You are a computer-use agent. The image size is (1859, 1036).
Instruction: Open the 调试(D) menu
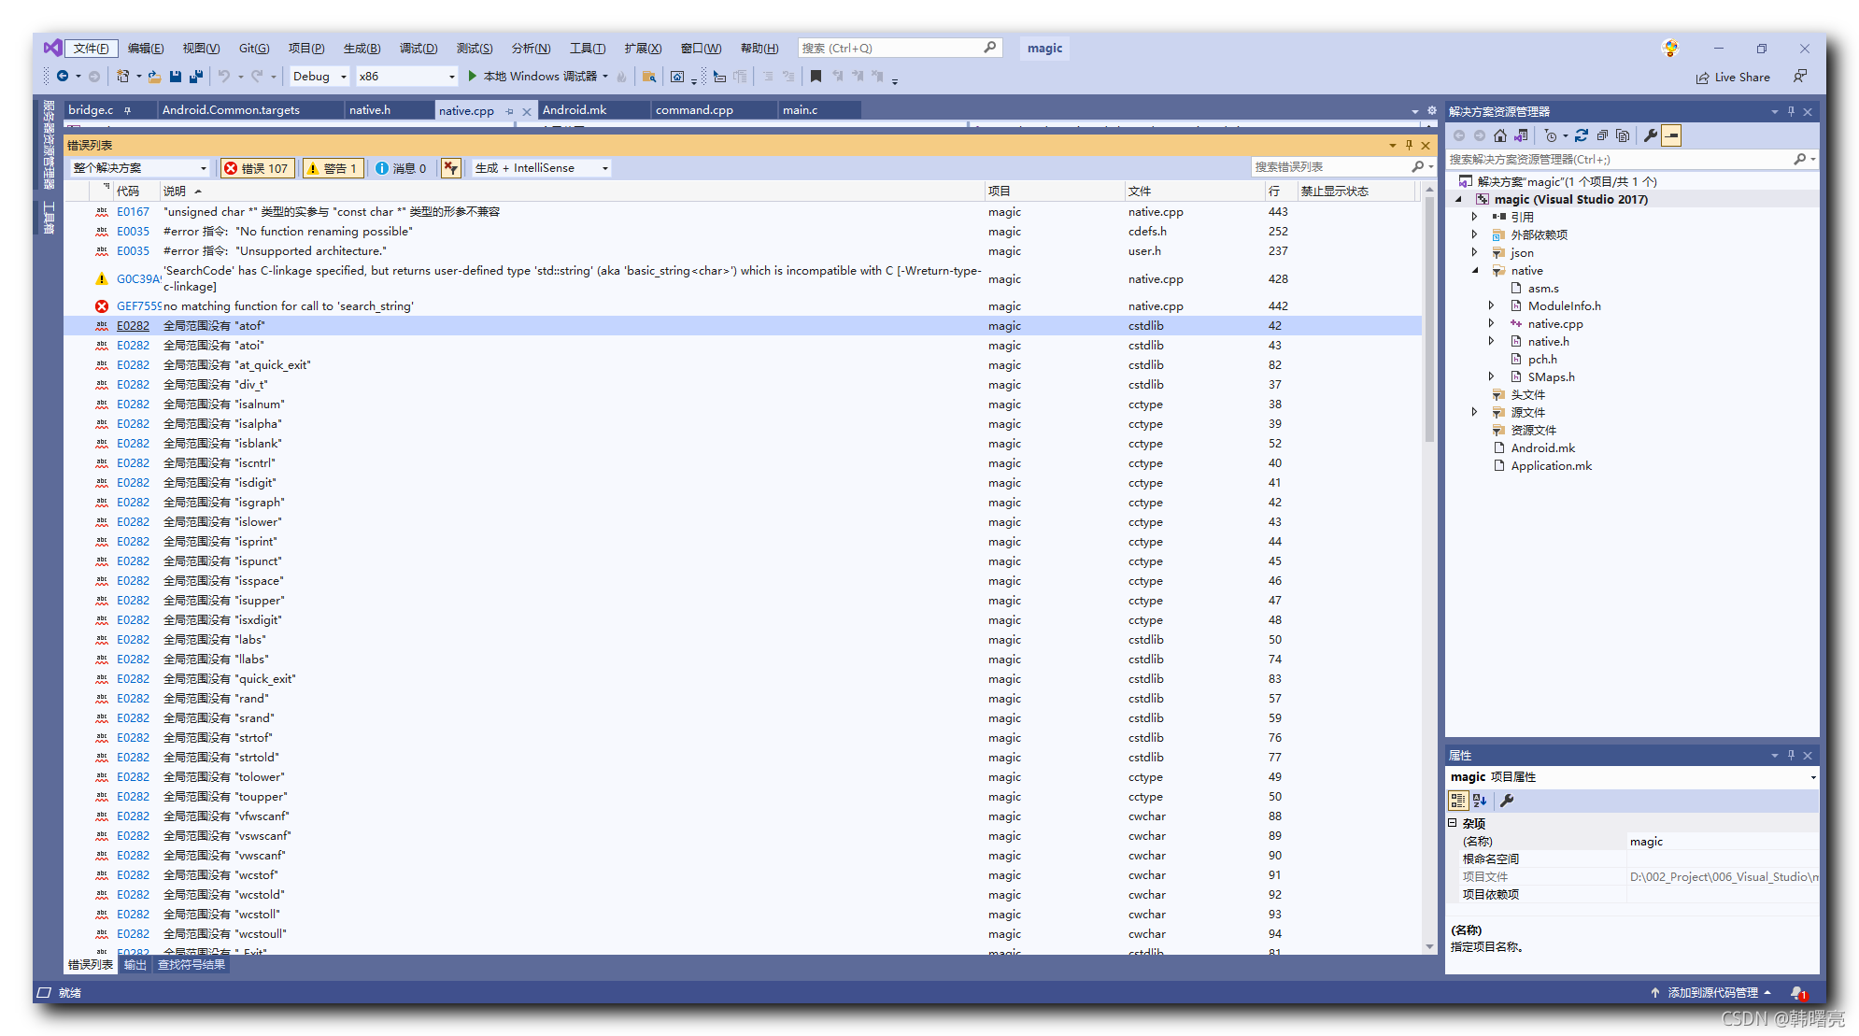pos(418,49)
